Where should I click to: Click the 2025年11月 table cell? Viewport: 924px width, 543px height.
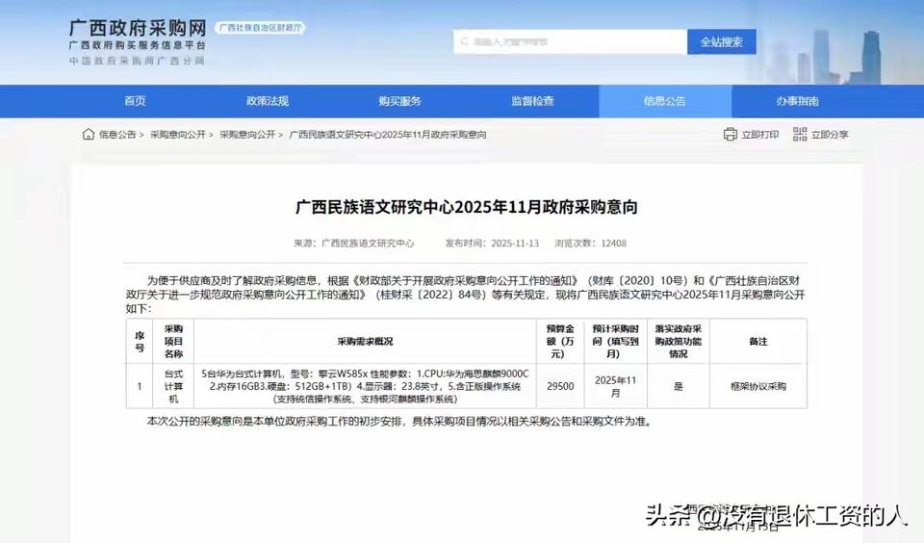(615, 386)
